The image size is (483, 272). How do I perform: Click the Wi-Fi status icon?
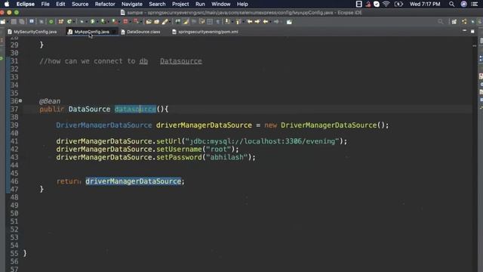pos(386,4)
